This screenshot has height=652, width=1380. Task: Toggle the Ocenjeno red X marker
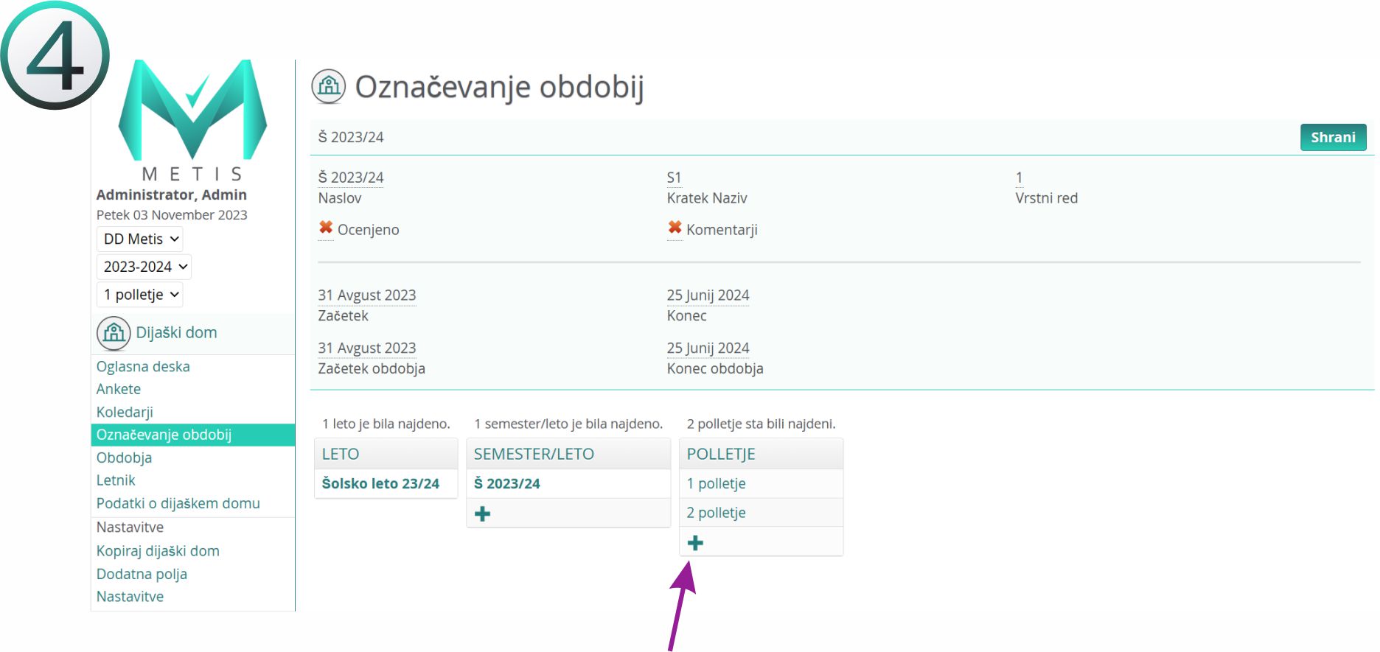tap(326, 228)
